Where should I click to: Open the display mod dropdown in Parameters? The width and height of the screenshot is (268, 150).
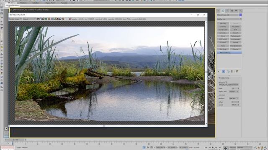point(234,92)
